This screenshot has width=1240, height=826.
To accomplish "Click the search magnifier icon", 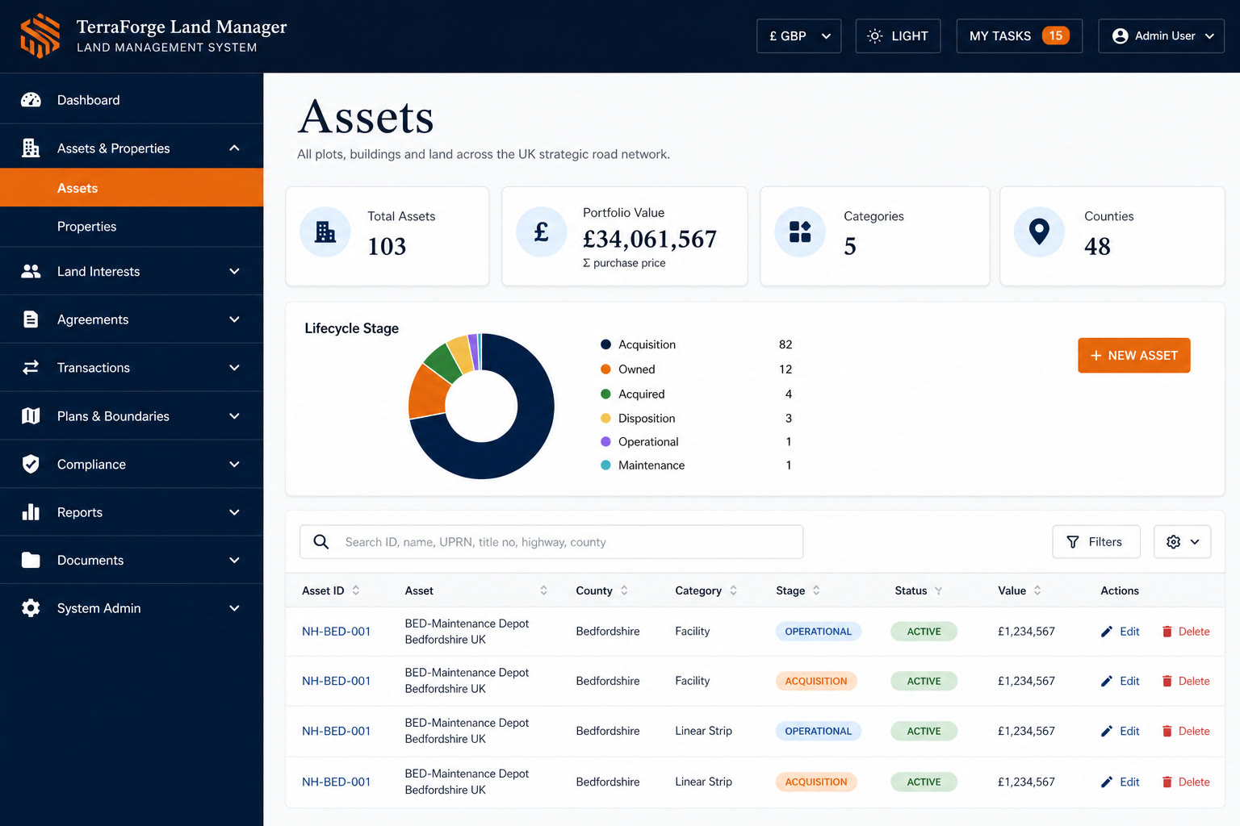I will [320, 542].
